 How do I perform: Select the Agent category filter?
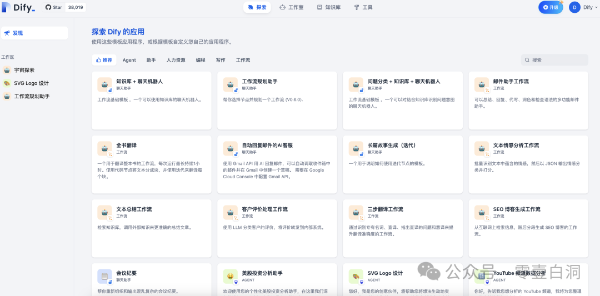129,60
